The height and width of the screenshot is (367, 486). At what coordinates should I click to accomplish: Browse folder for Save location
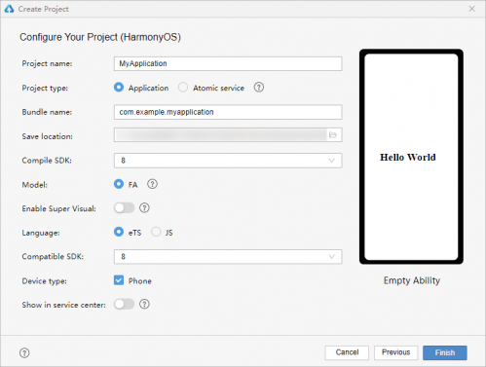click(333, 135)
